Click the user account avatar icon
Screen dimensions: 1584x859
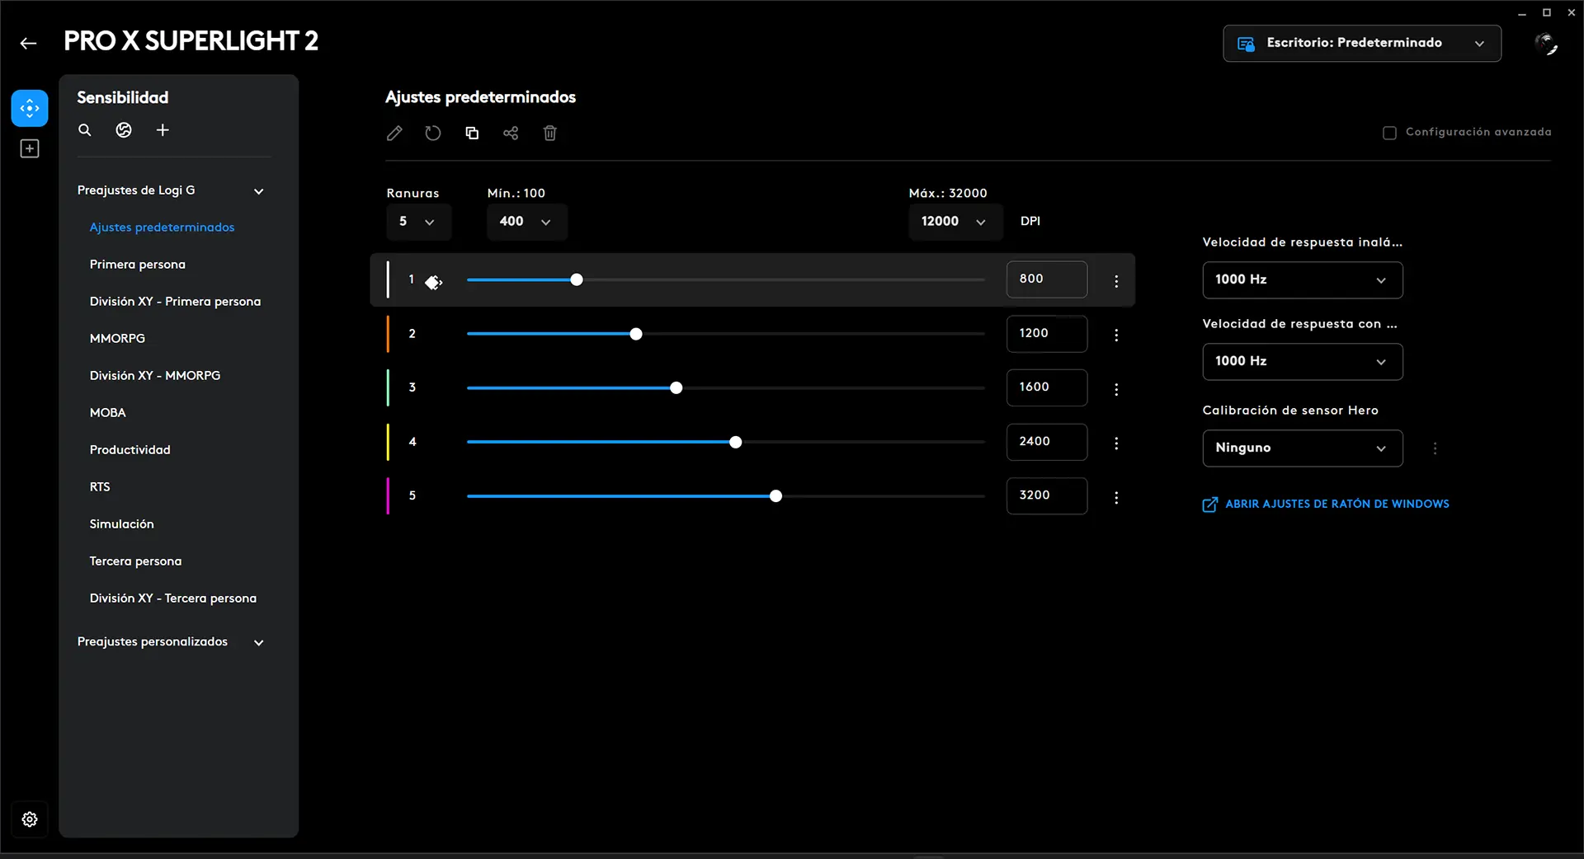(1546, 44)
